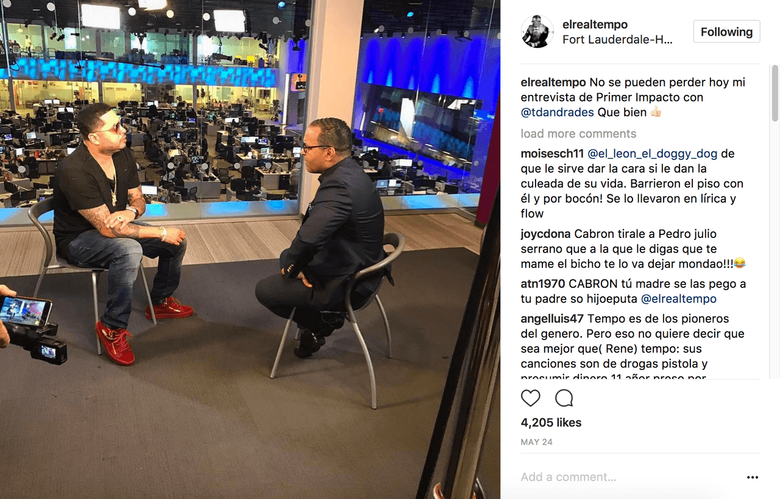780x499 pixels.
Task: Toggle the Following button
Action: pos(726,32)
